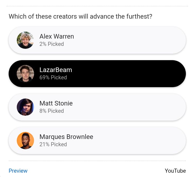Click the LazarBeam name text
The height and width of the screenshot is (177, 191).
point(56,70)
